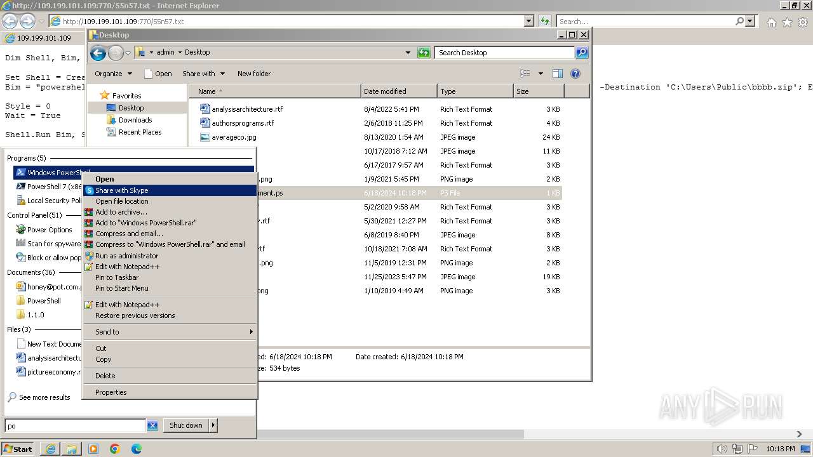
Task: Sort by Name column header
Action: (275, 91)
